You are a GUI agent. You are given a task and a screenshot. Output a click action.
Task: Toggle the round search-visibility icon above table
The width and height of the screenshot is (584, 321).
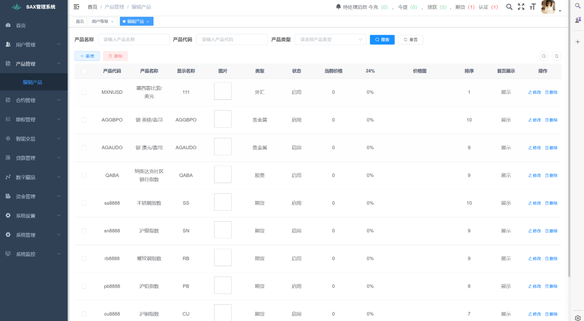[x=544, y=56]
